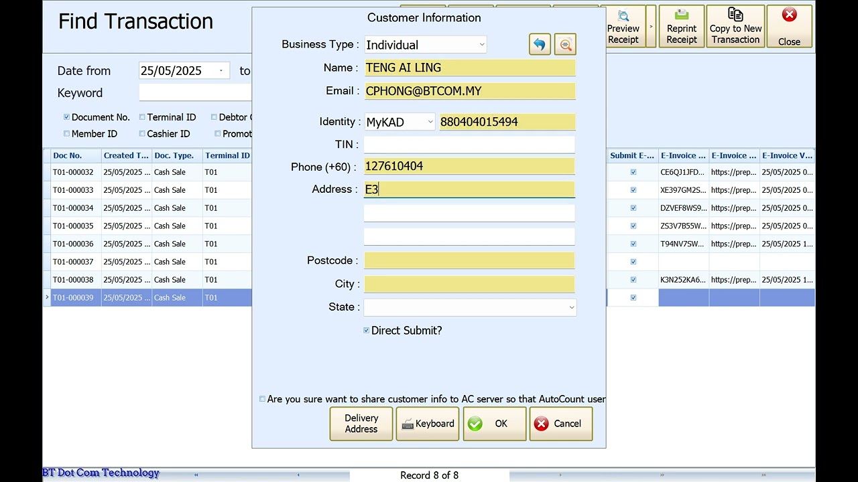The height and width of the screenshot is (482, 858).
Task: Open Delivery Address
Action: 361,424
